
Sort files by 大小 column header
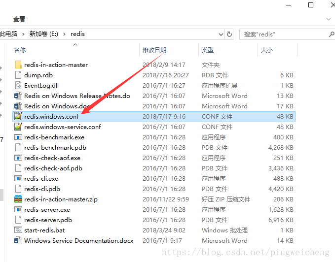coord(266,50)
